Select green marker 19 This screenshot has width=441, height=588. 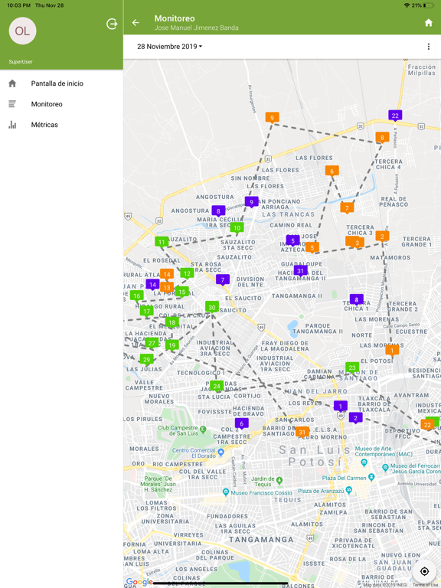[172, 346]
